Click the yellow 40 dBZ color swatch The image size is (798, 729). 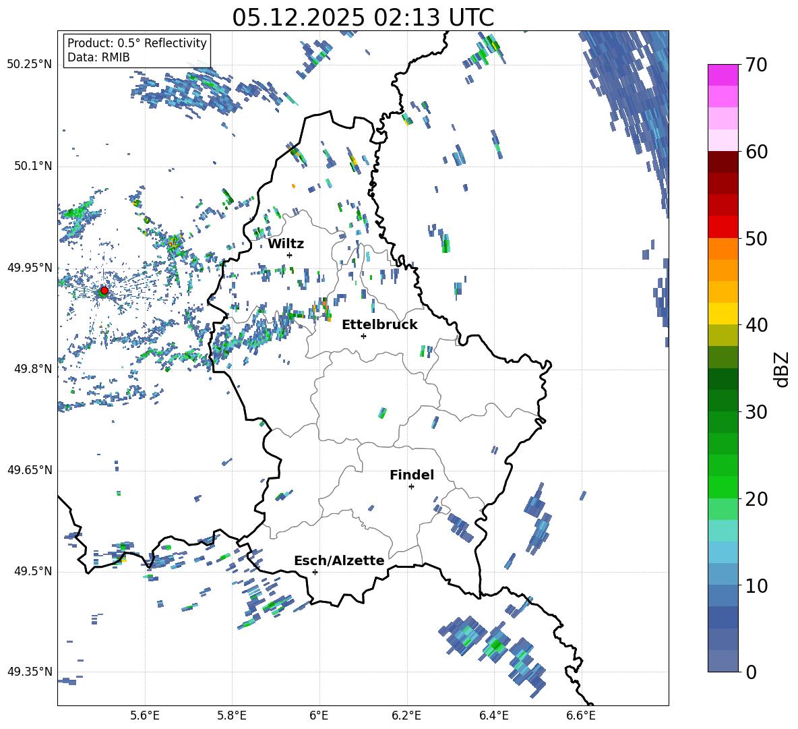point(723,314)
